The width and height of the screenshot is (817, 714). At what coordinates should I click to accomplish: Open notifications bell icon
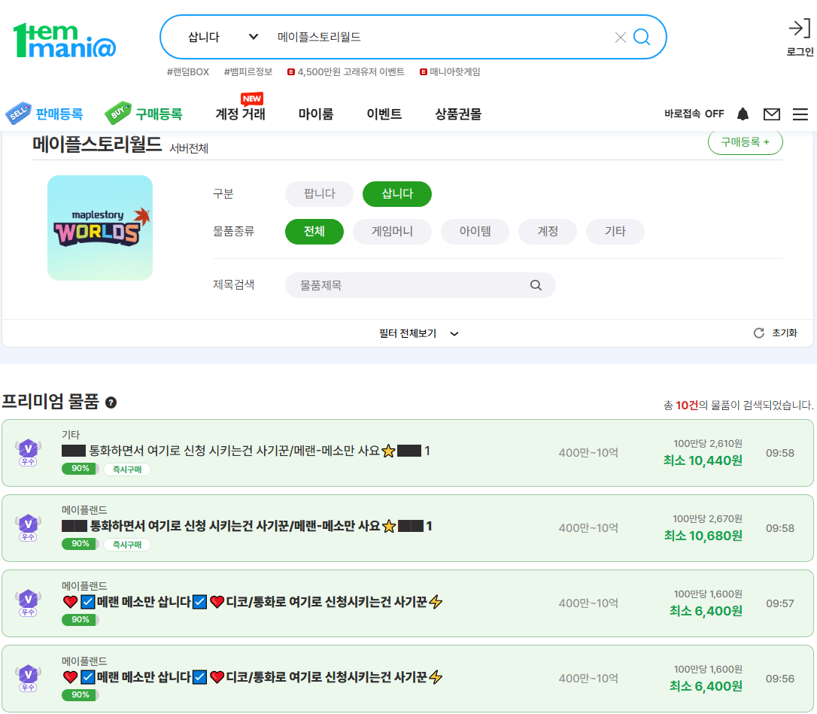(743, 114)
